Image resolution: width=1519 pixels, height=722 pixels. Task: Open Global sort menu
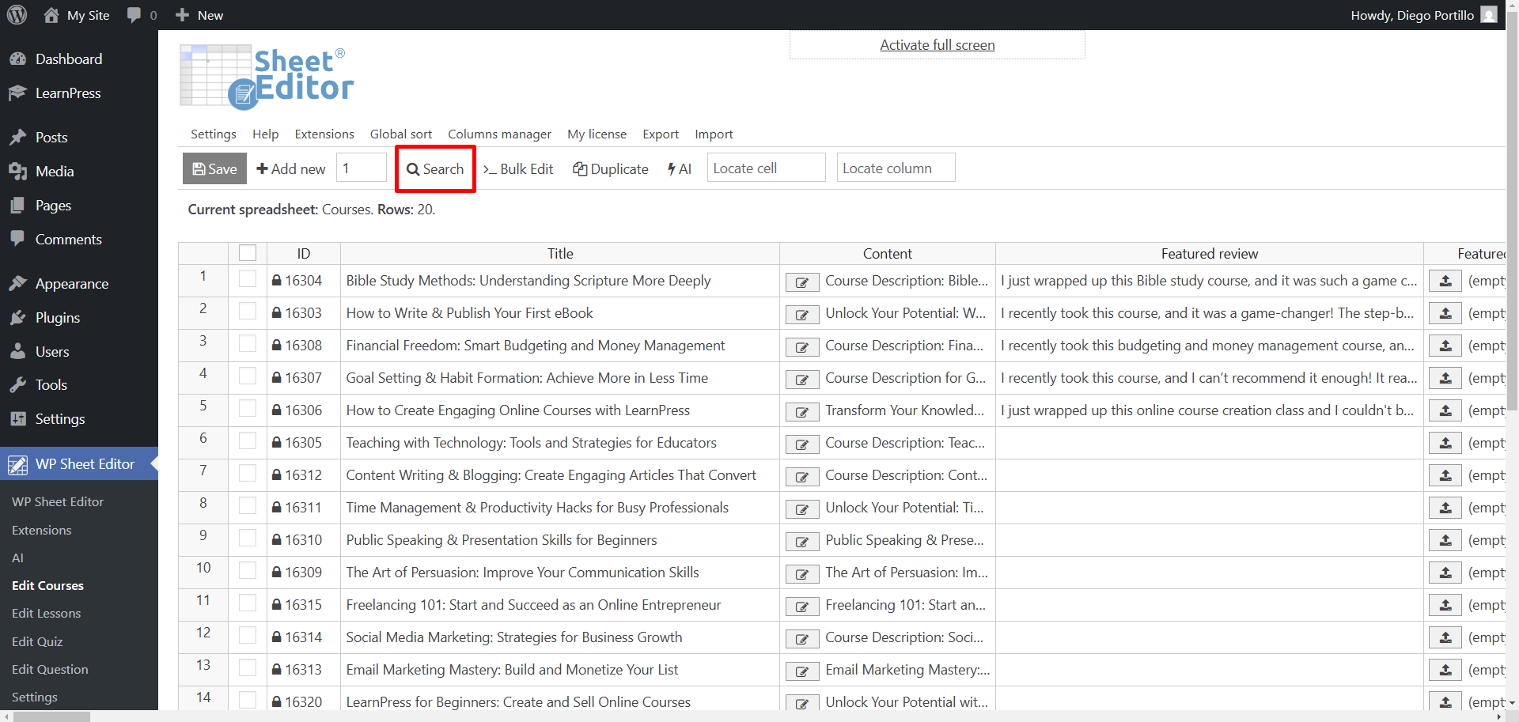click(401, 134)
